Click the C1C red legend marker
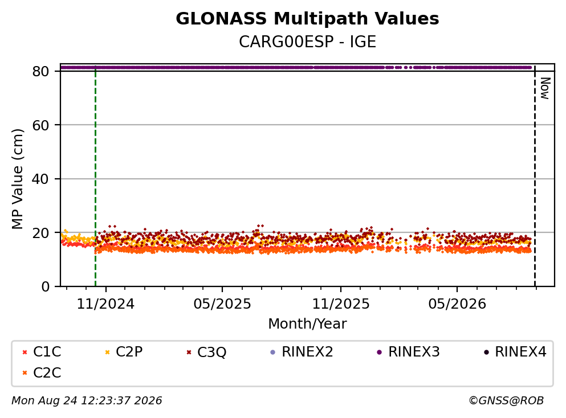The width and height of the screenshot is (566, 418). coord(25,353)
